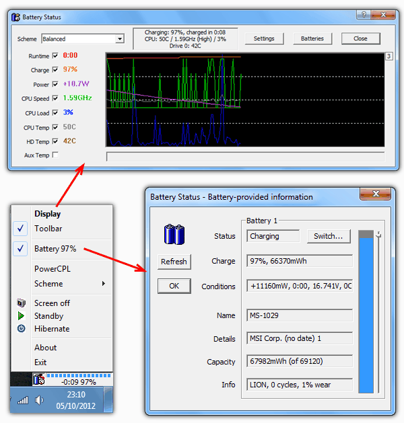The width and height of the screenshot is (404, 423).
Task: Click the Settings button
Action: [x=264, y=38]
